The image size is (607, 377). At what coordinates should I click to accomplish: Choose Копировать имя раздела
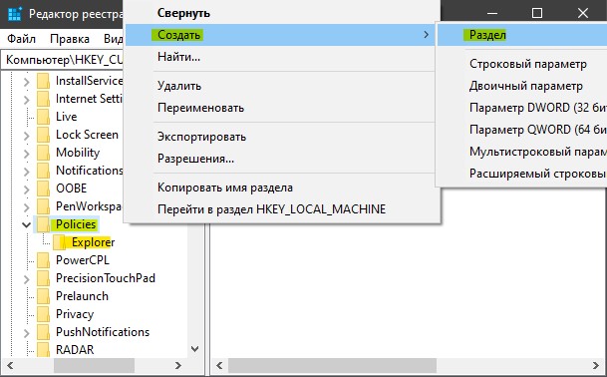pos(281,188)
